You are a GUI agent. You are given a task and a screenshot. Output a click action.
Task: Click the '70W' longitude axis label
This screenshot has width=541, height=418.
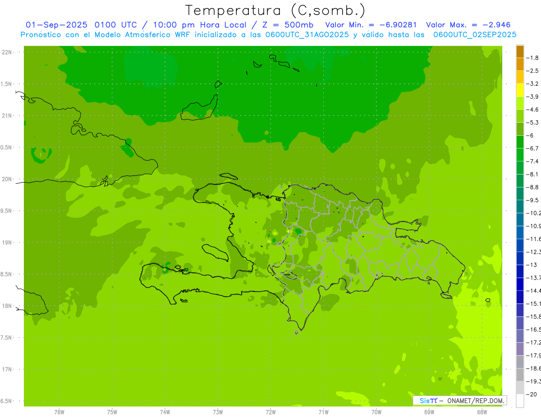pyautogui.click(x=376, y=412)
